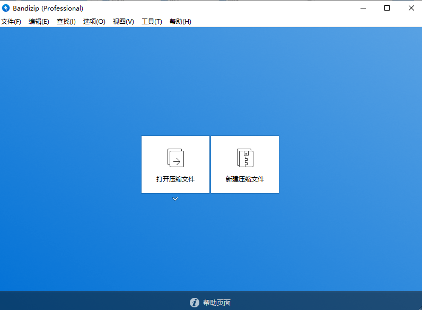Viewport: 422px width, 310px height.
Task: Open the 查找(I) menu
Action: pyautogui.click(x=66, y=22)
